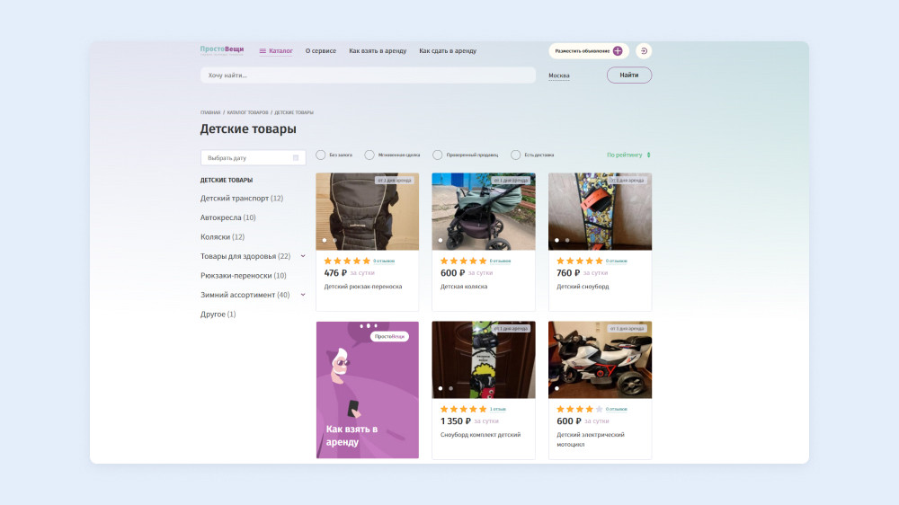Select Другое (1) category
Viewport: 899px width, 505px height.
(x=218, y=315)
